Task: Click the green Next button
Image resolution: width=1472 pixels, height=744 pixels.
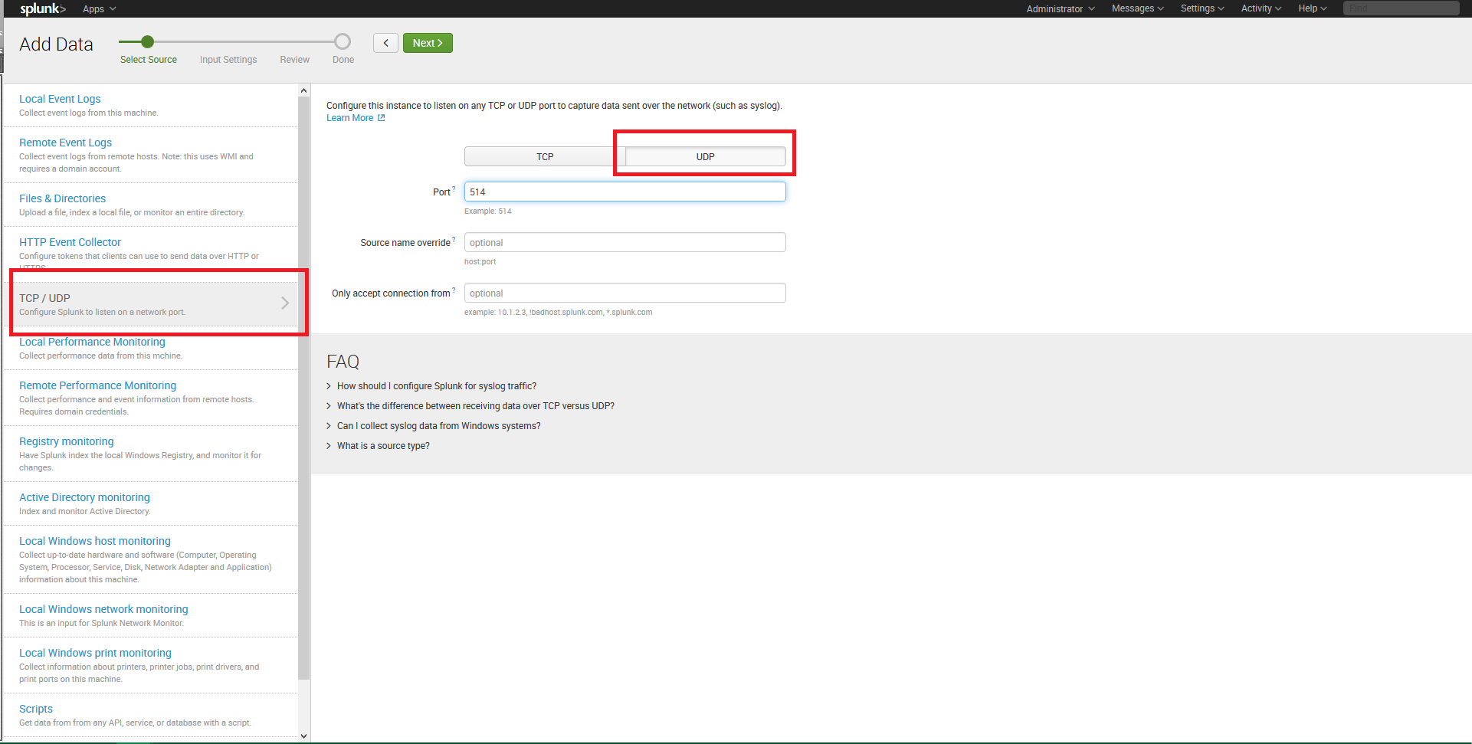Action: 428,43
